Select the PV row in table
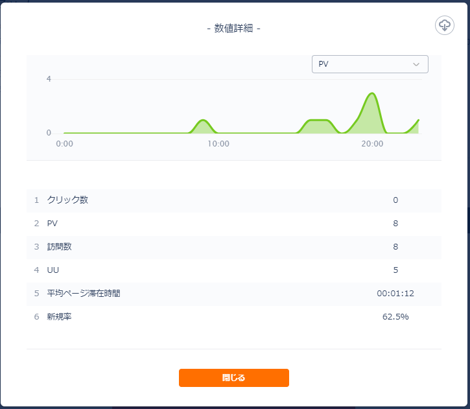 point(234,223)
